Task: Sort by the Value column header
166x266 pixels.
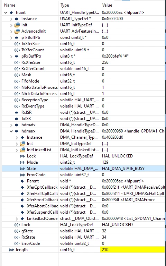Action: pyautogui.click(x=107, y=5)
